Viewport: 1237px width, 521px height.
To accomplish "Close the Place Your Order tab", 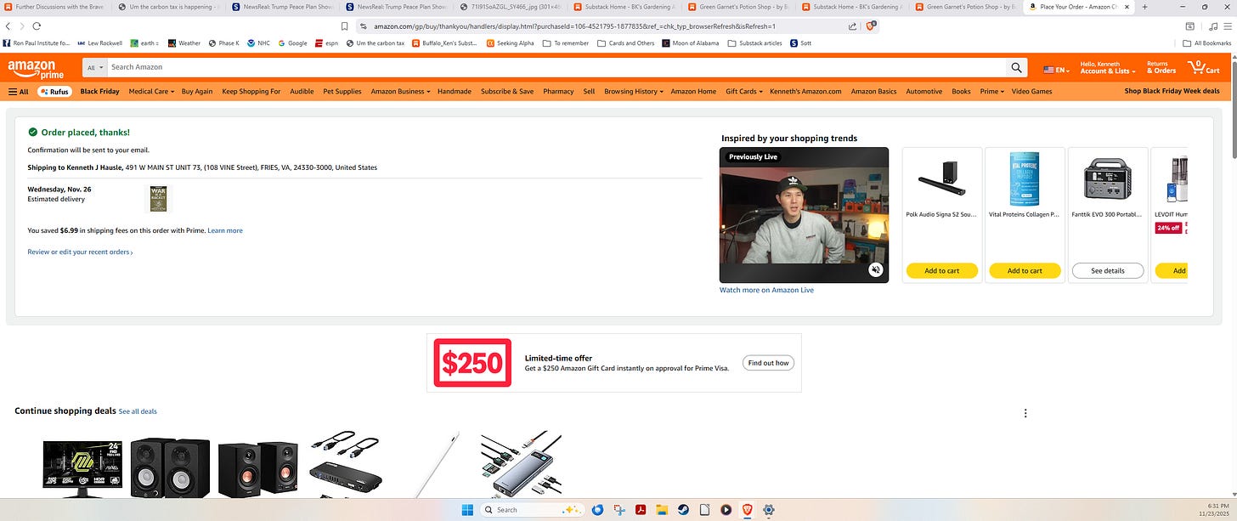I will click(1127, 6).
